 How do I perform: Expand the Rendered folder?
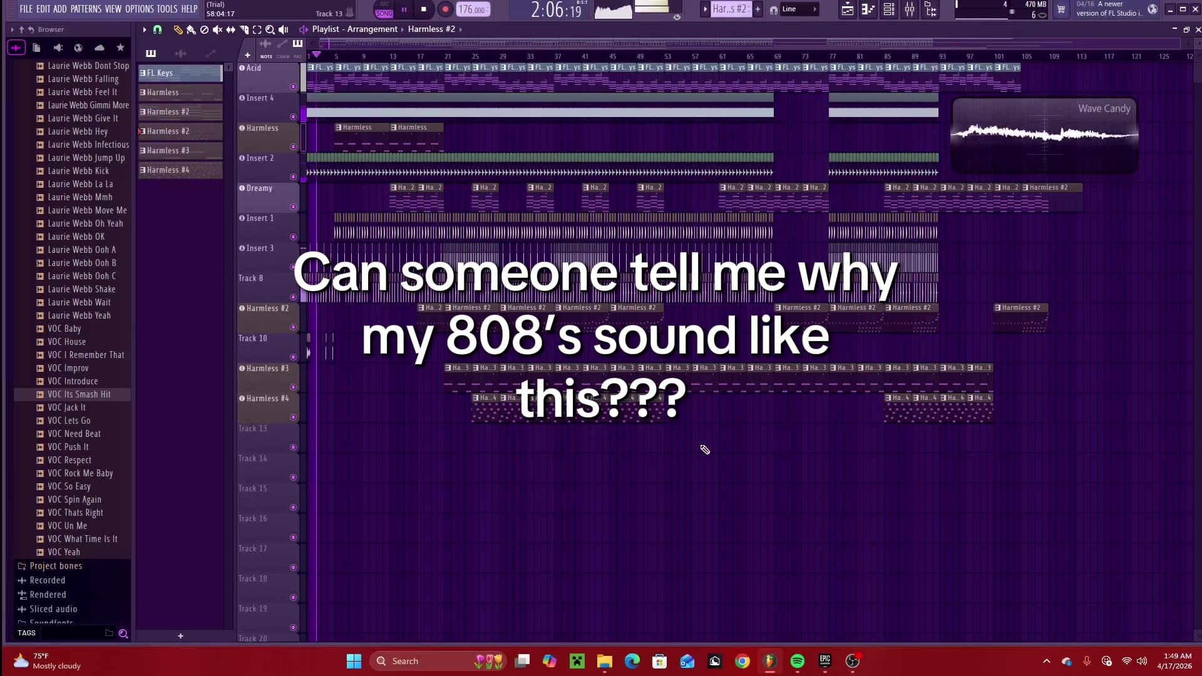coord(42,595)
